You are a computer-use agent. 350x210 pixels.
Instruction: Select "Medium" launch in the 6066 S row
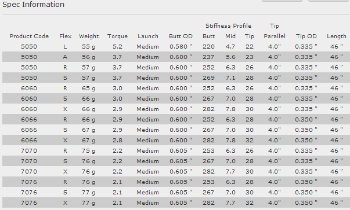click(x=148, y=130)
